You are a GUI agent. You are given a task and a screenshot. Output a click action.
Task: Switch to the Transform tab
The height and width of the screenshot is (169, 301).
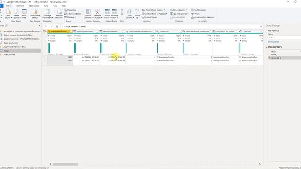pyautogui.click(x=19, y=6)
